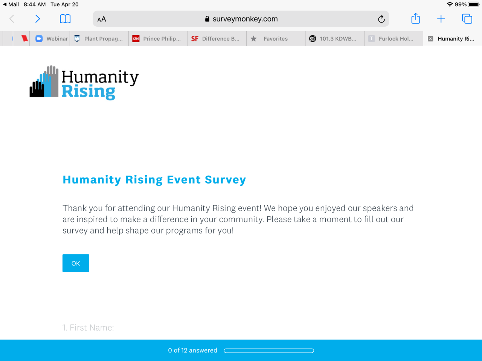Open the Prince Philip CNN tab
This screenshot has height=361, width=482.
158,39
